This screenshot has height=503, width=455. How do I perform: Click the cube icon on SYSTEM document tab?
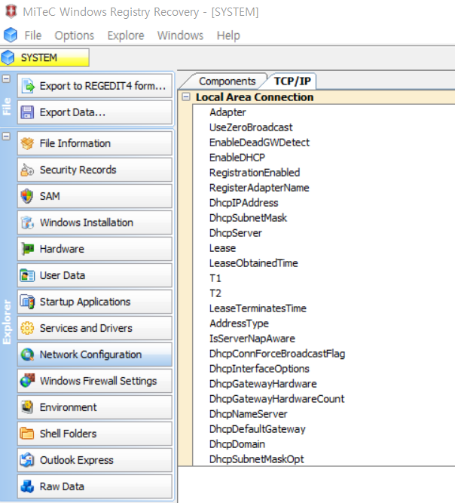pos(8,58)
